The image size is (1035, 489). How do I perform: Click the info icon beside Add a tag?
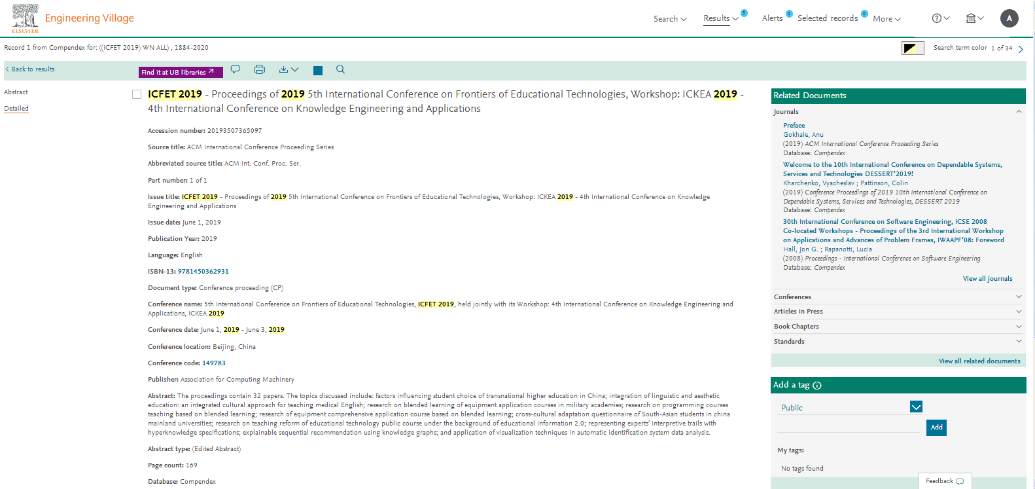point(817,386)
